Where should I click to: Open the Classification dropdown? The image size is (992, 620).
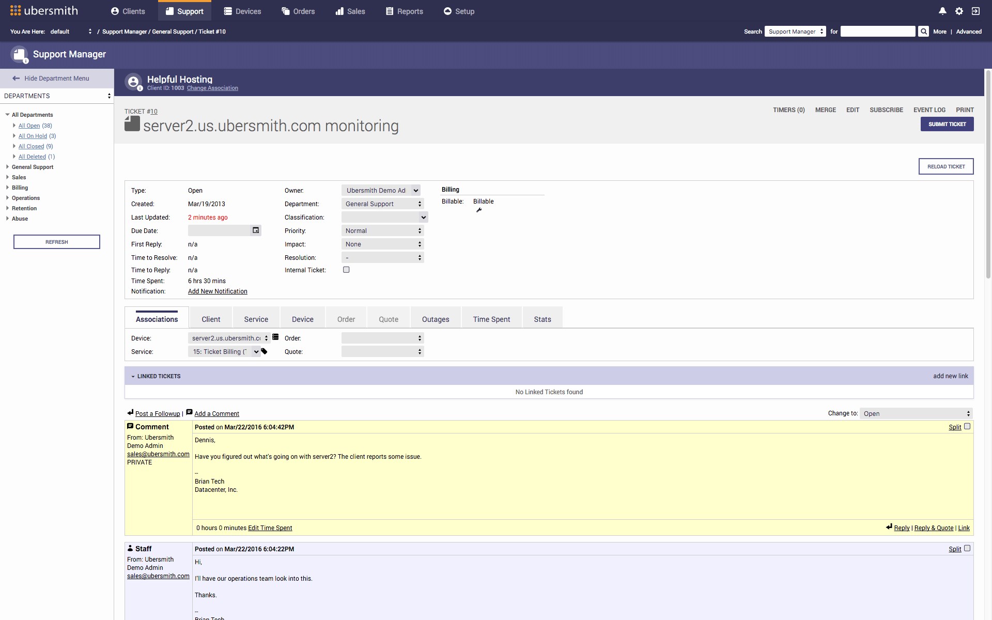point(385,217)
